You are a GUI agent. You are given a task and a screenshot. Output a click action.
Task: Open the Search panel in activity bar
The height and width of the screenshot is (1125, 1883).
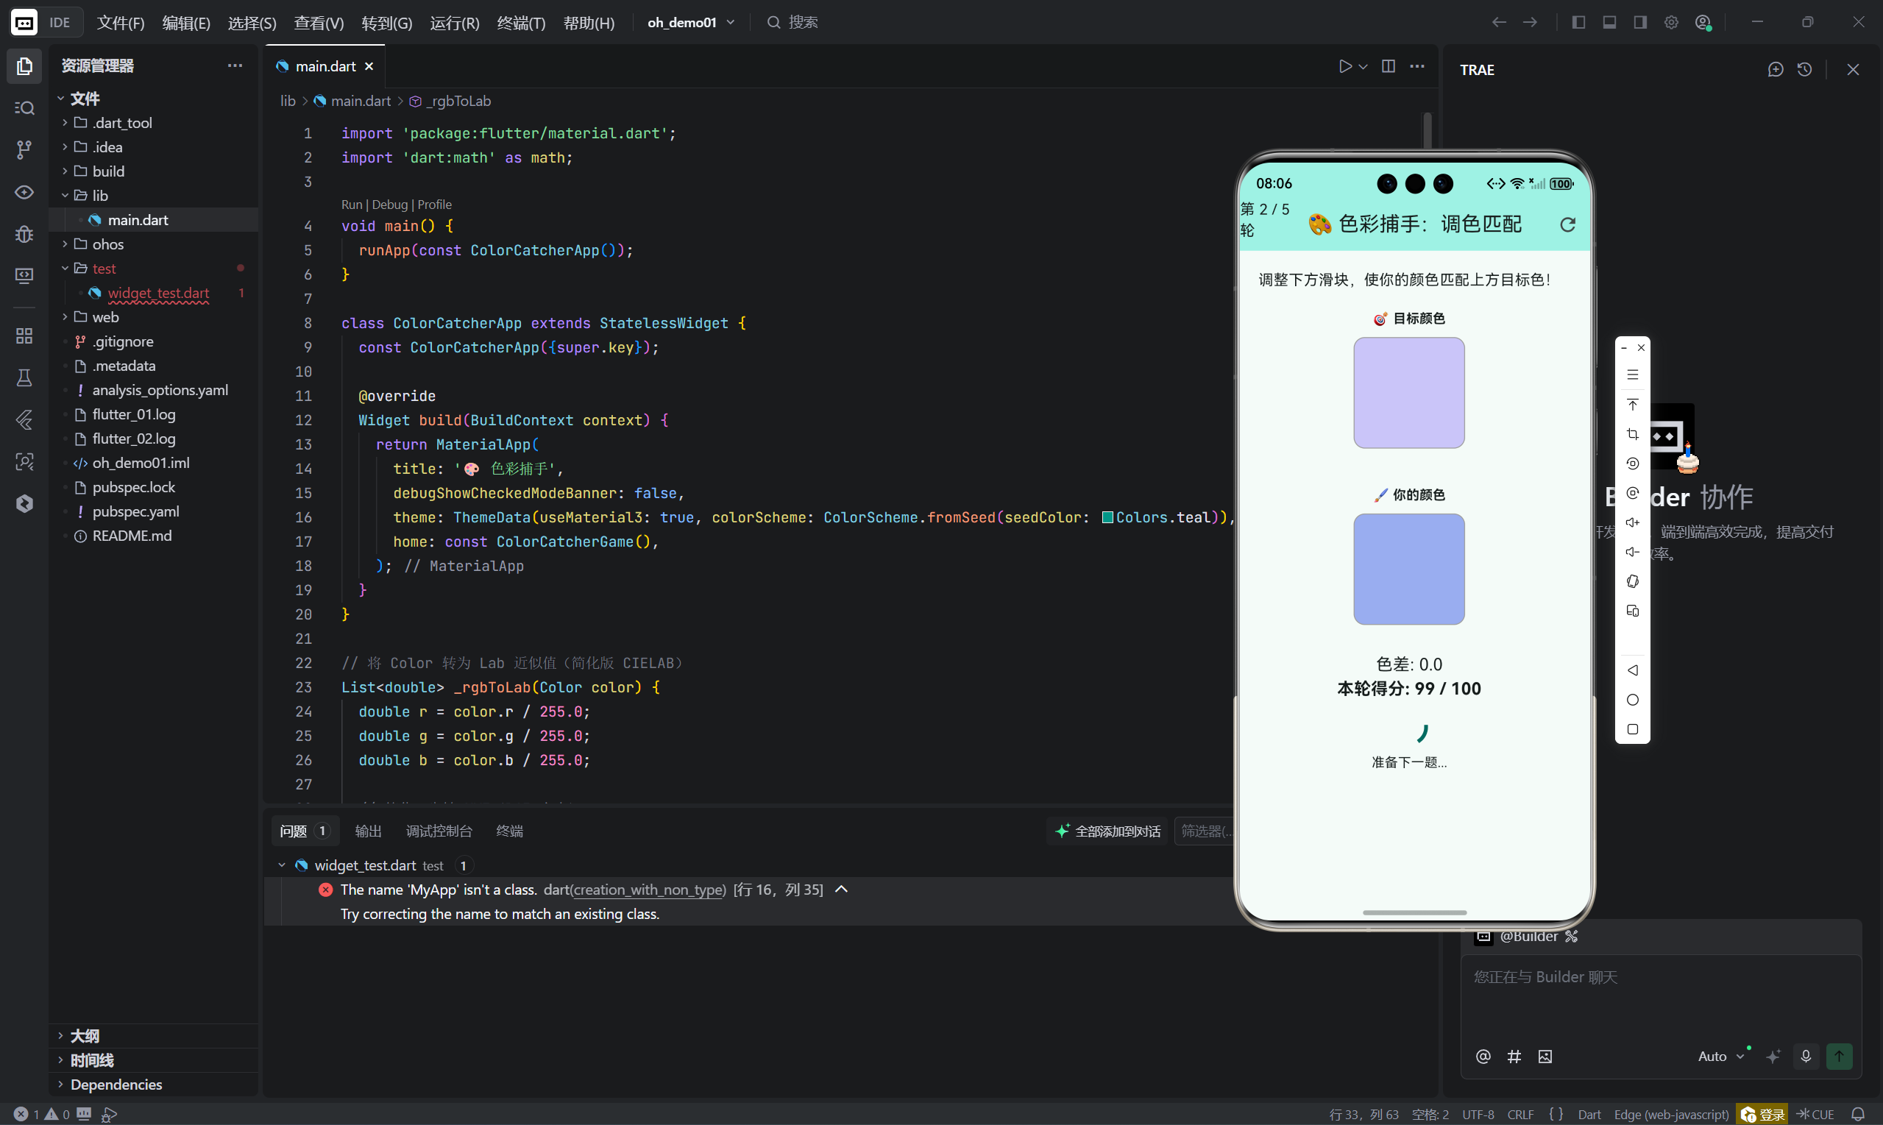click(x=24, y=107)
